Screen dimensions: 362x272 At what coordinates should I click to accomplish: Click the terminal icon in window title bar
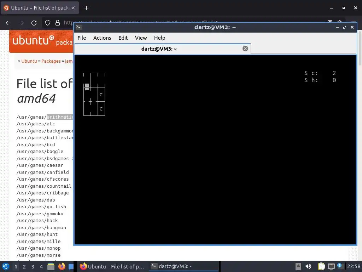[79, 27]
